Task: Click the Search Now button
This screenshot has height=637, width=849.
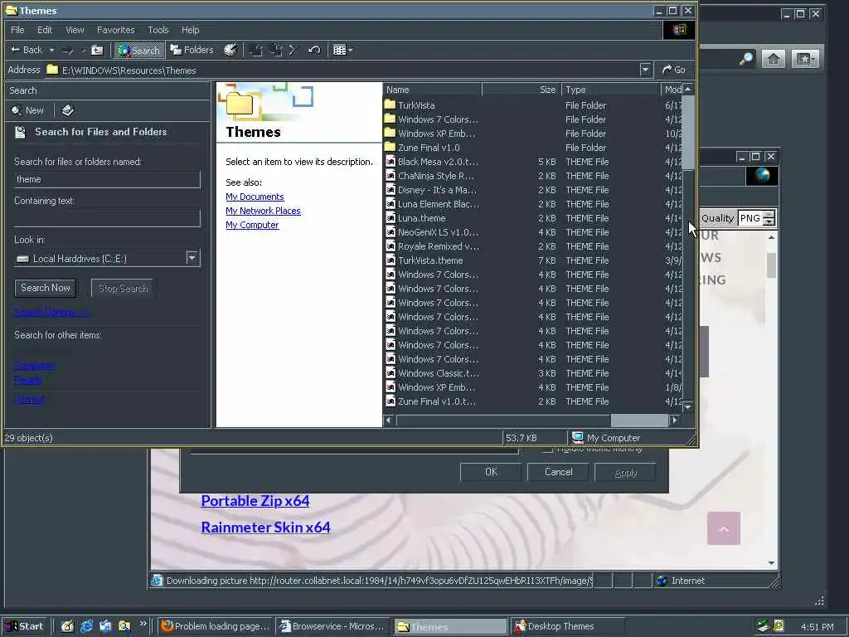Action: point(46,288)
